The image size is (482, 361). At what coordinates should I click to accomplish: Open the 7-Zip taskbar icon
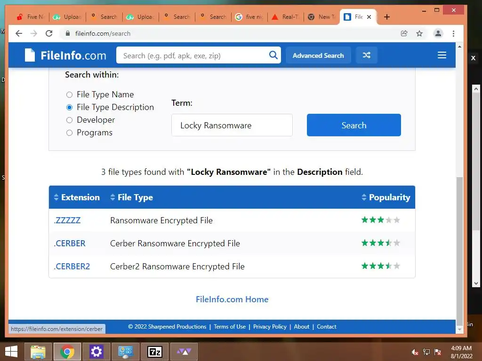tap(155, 352)
